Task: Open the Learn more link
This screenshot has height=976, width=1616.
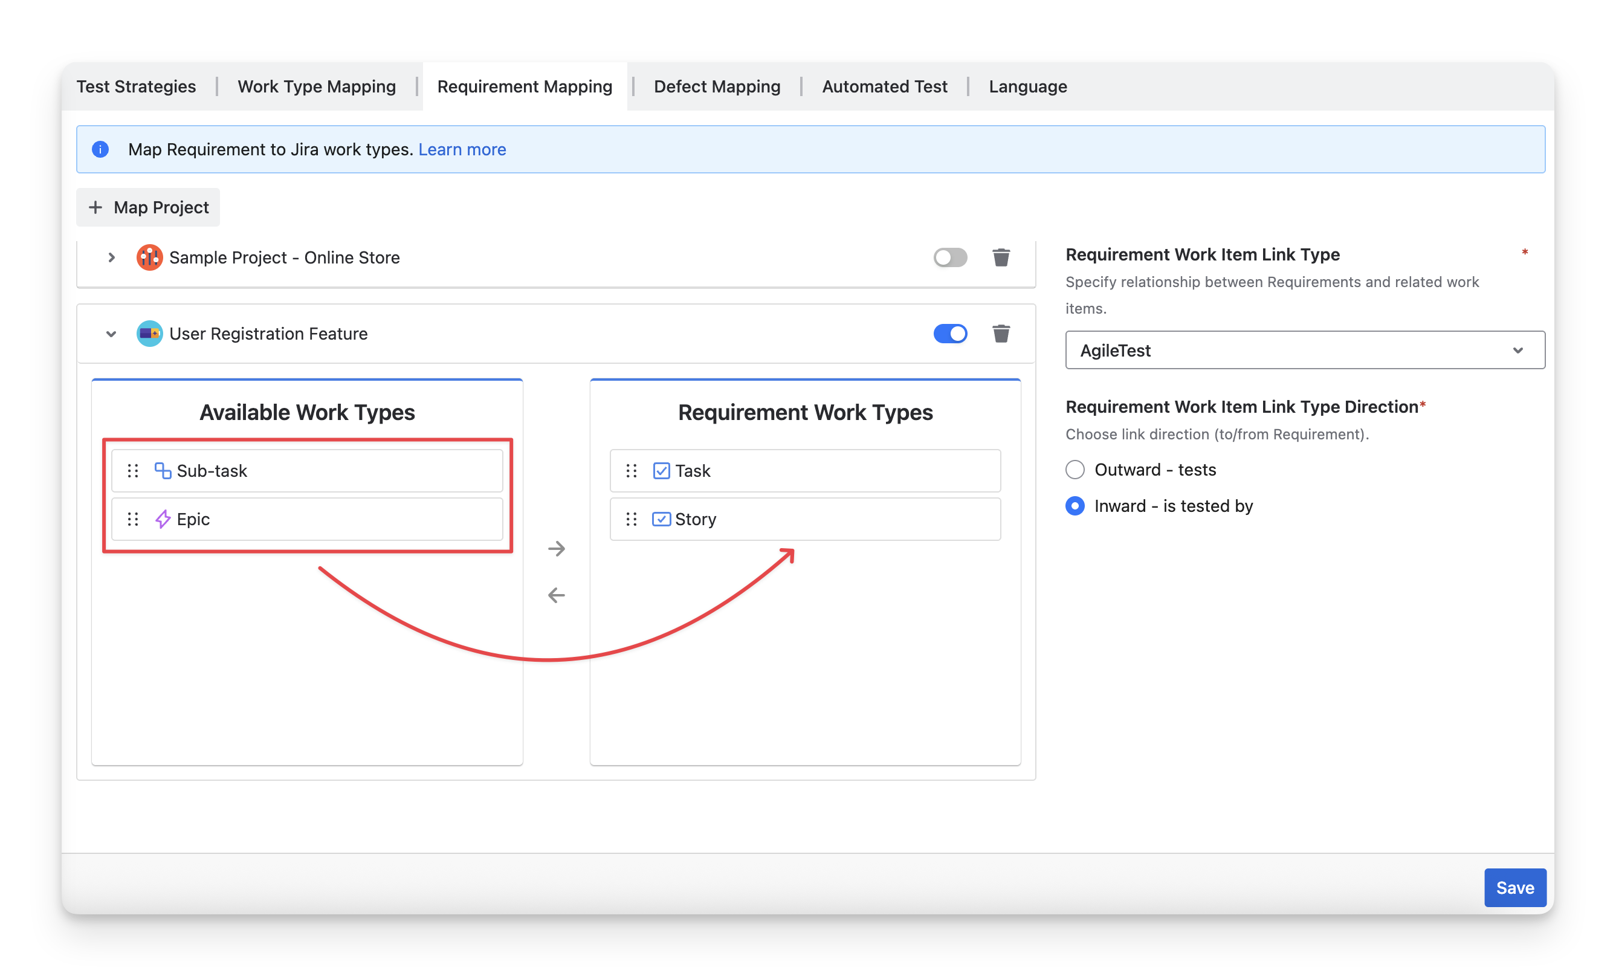Action: tap(462, 149)
